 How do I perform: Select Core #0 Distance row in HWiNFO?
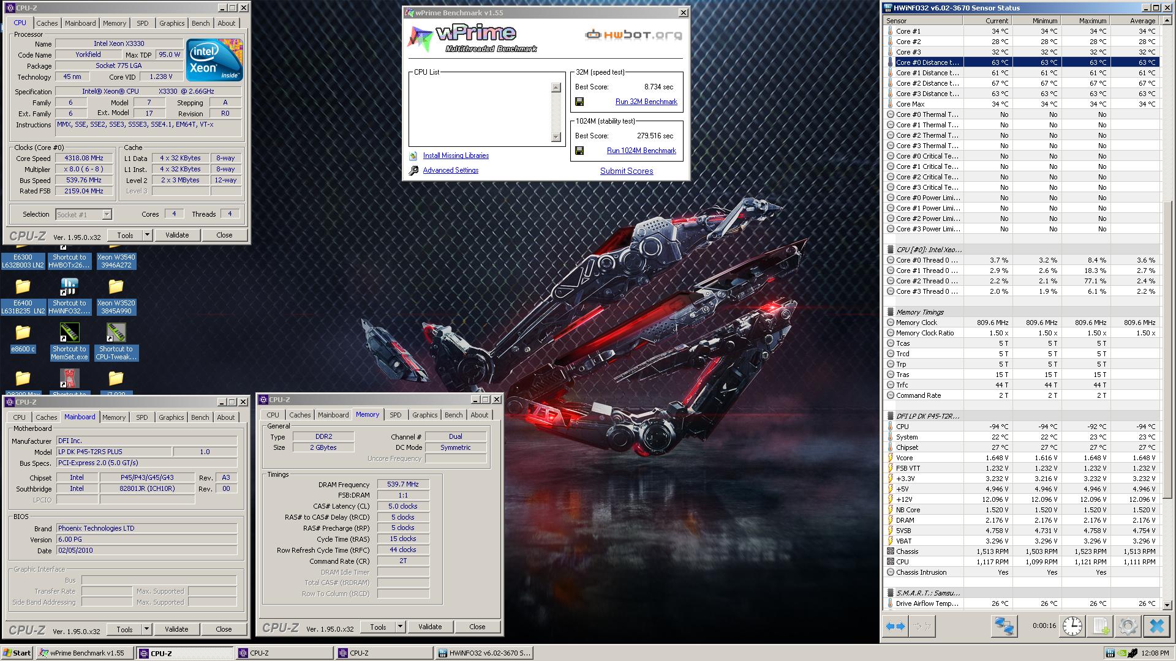(1022, 62)
